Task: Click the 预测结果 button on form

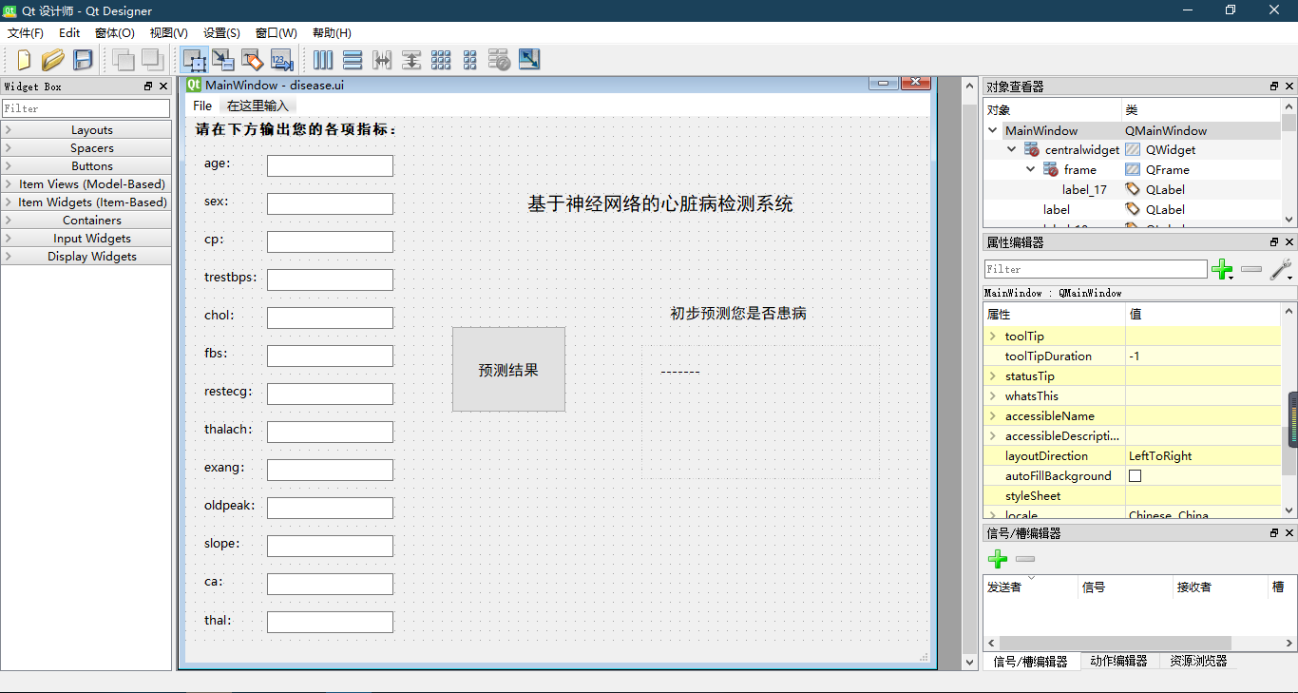Action: pyautogui.click(x=508, y=370)
